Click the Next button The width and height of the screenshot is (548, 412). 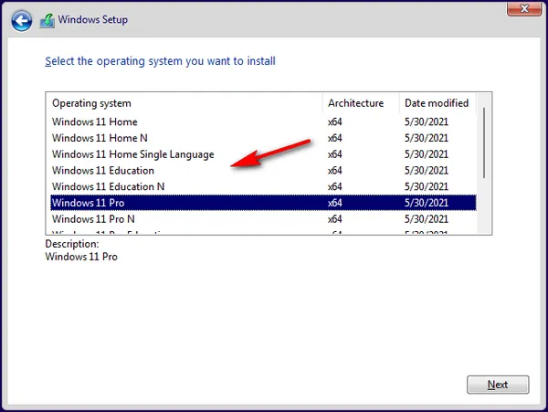(x=498, y=385)
